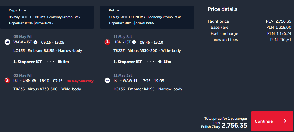The height and width of the screenshot is (132, 294).
Task: Click the total price 2.756,35 amount
Action: 234,126
